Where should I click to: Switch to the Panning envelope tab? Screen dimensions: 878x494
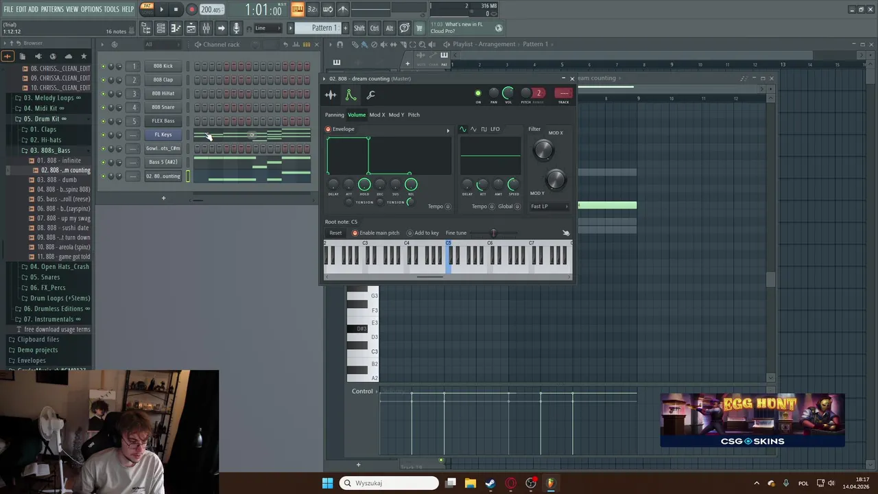[x=335, y=115]
